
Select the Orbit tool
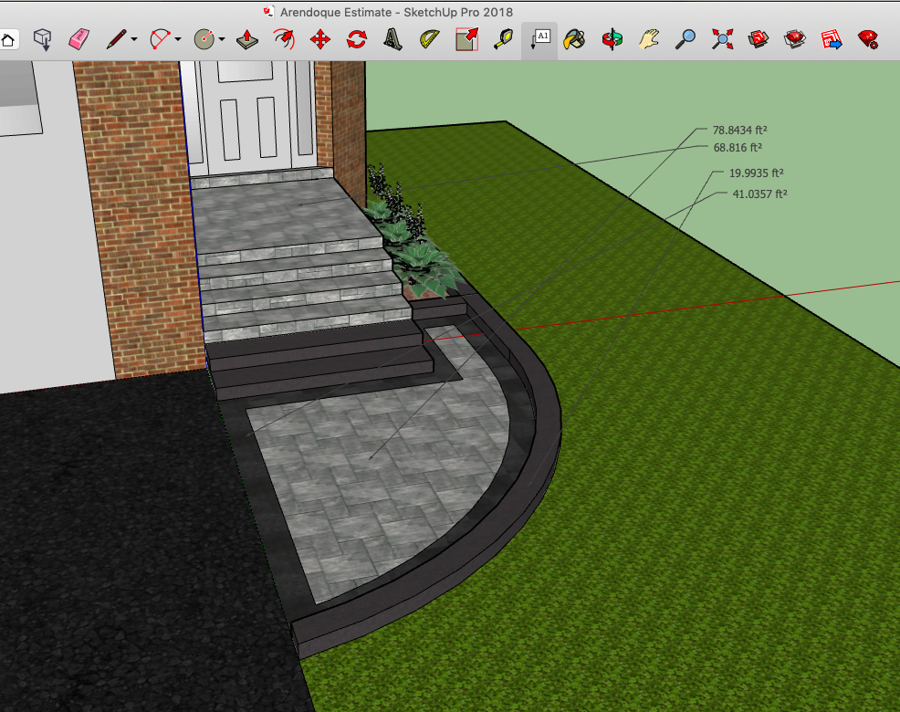point(612,39)
